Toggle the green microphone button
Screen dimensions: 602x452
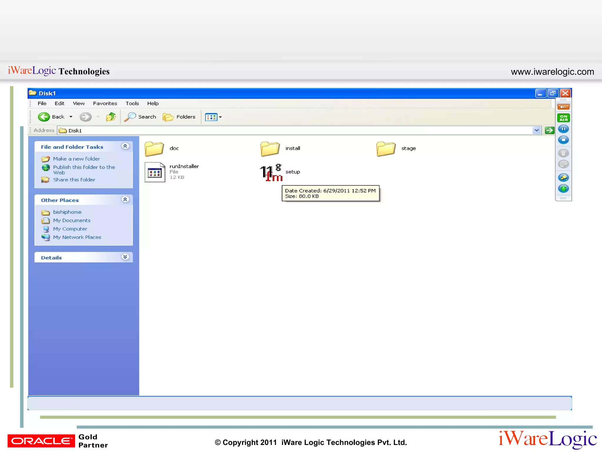(563, 188)
